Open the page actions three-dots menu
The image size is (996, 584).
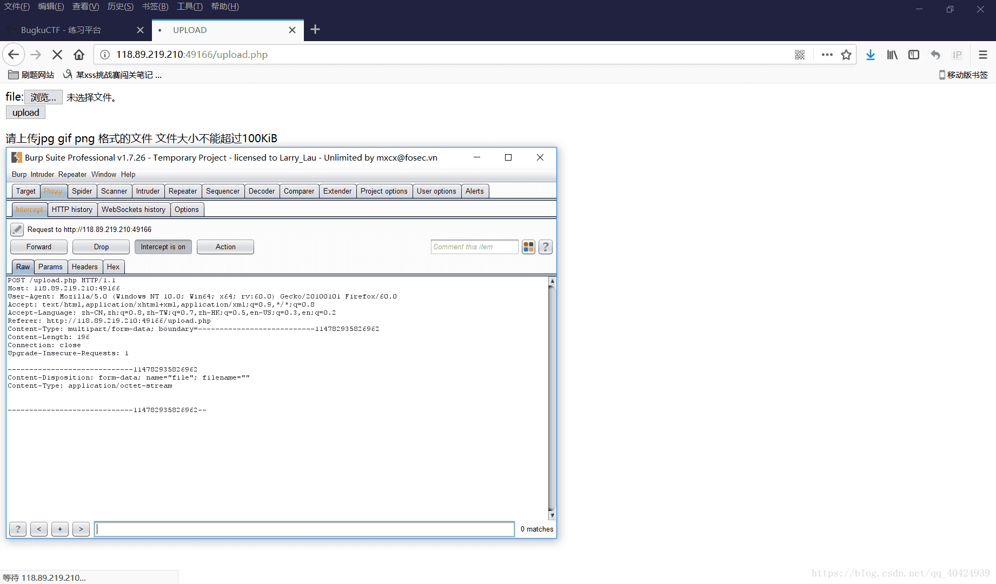[827, 55]
